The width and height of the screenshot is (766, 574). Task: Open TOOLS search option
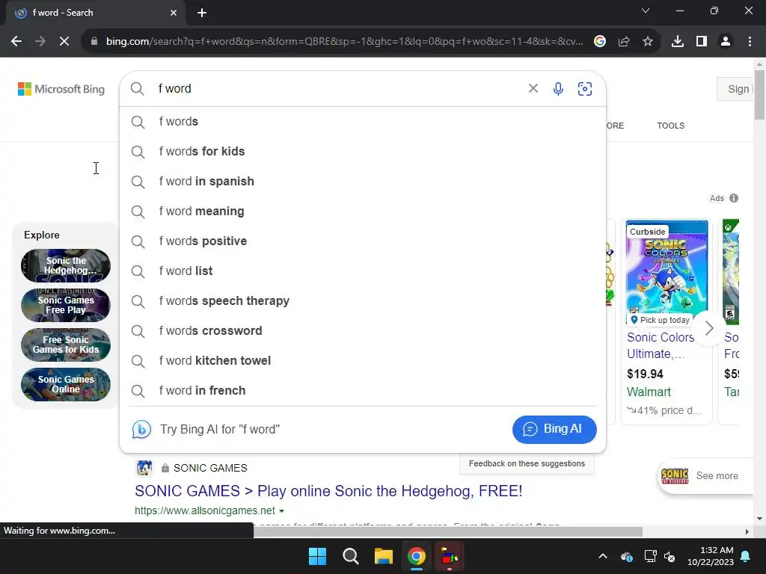tap(670, 126)
